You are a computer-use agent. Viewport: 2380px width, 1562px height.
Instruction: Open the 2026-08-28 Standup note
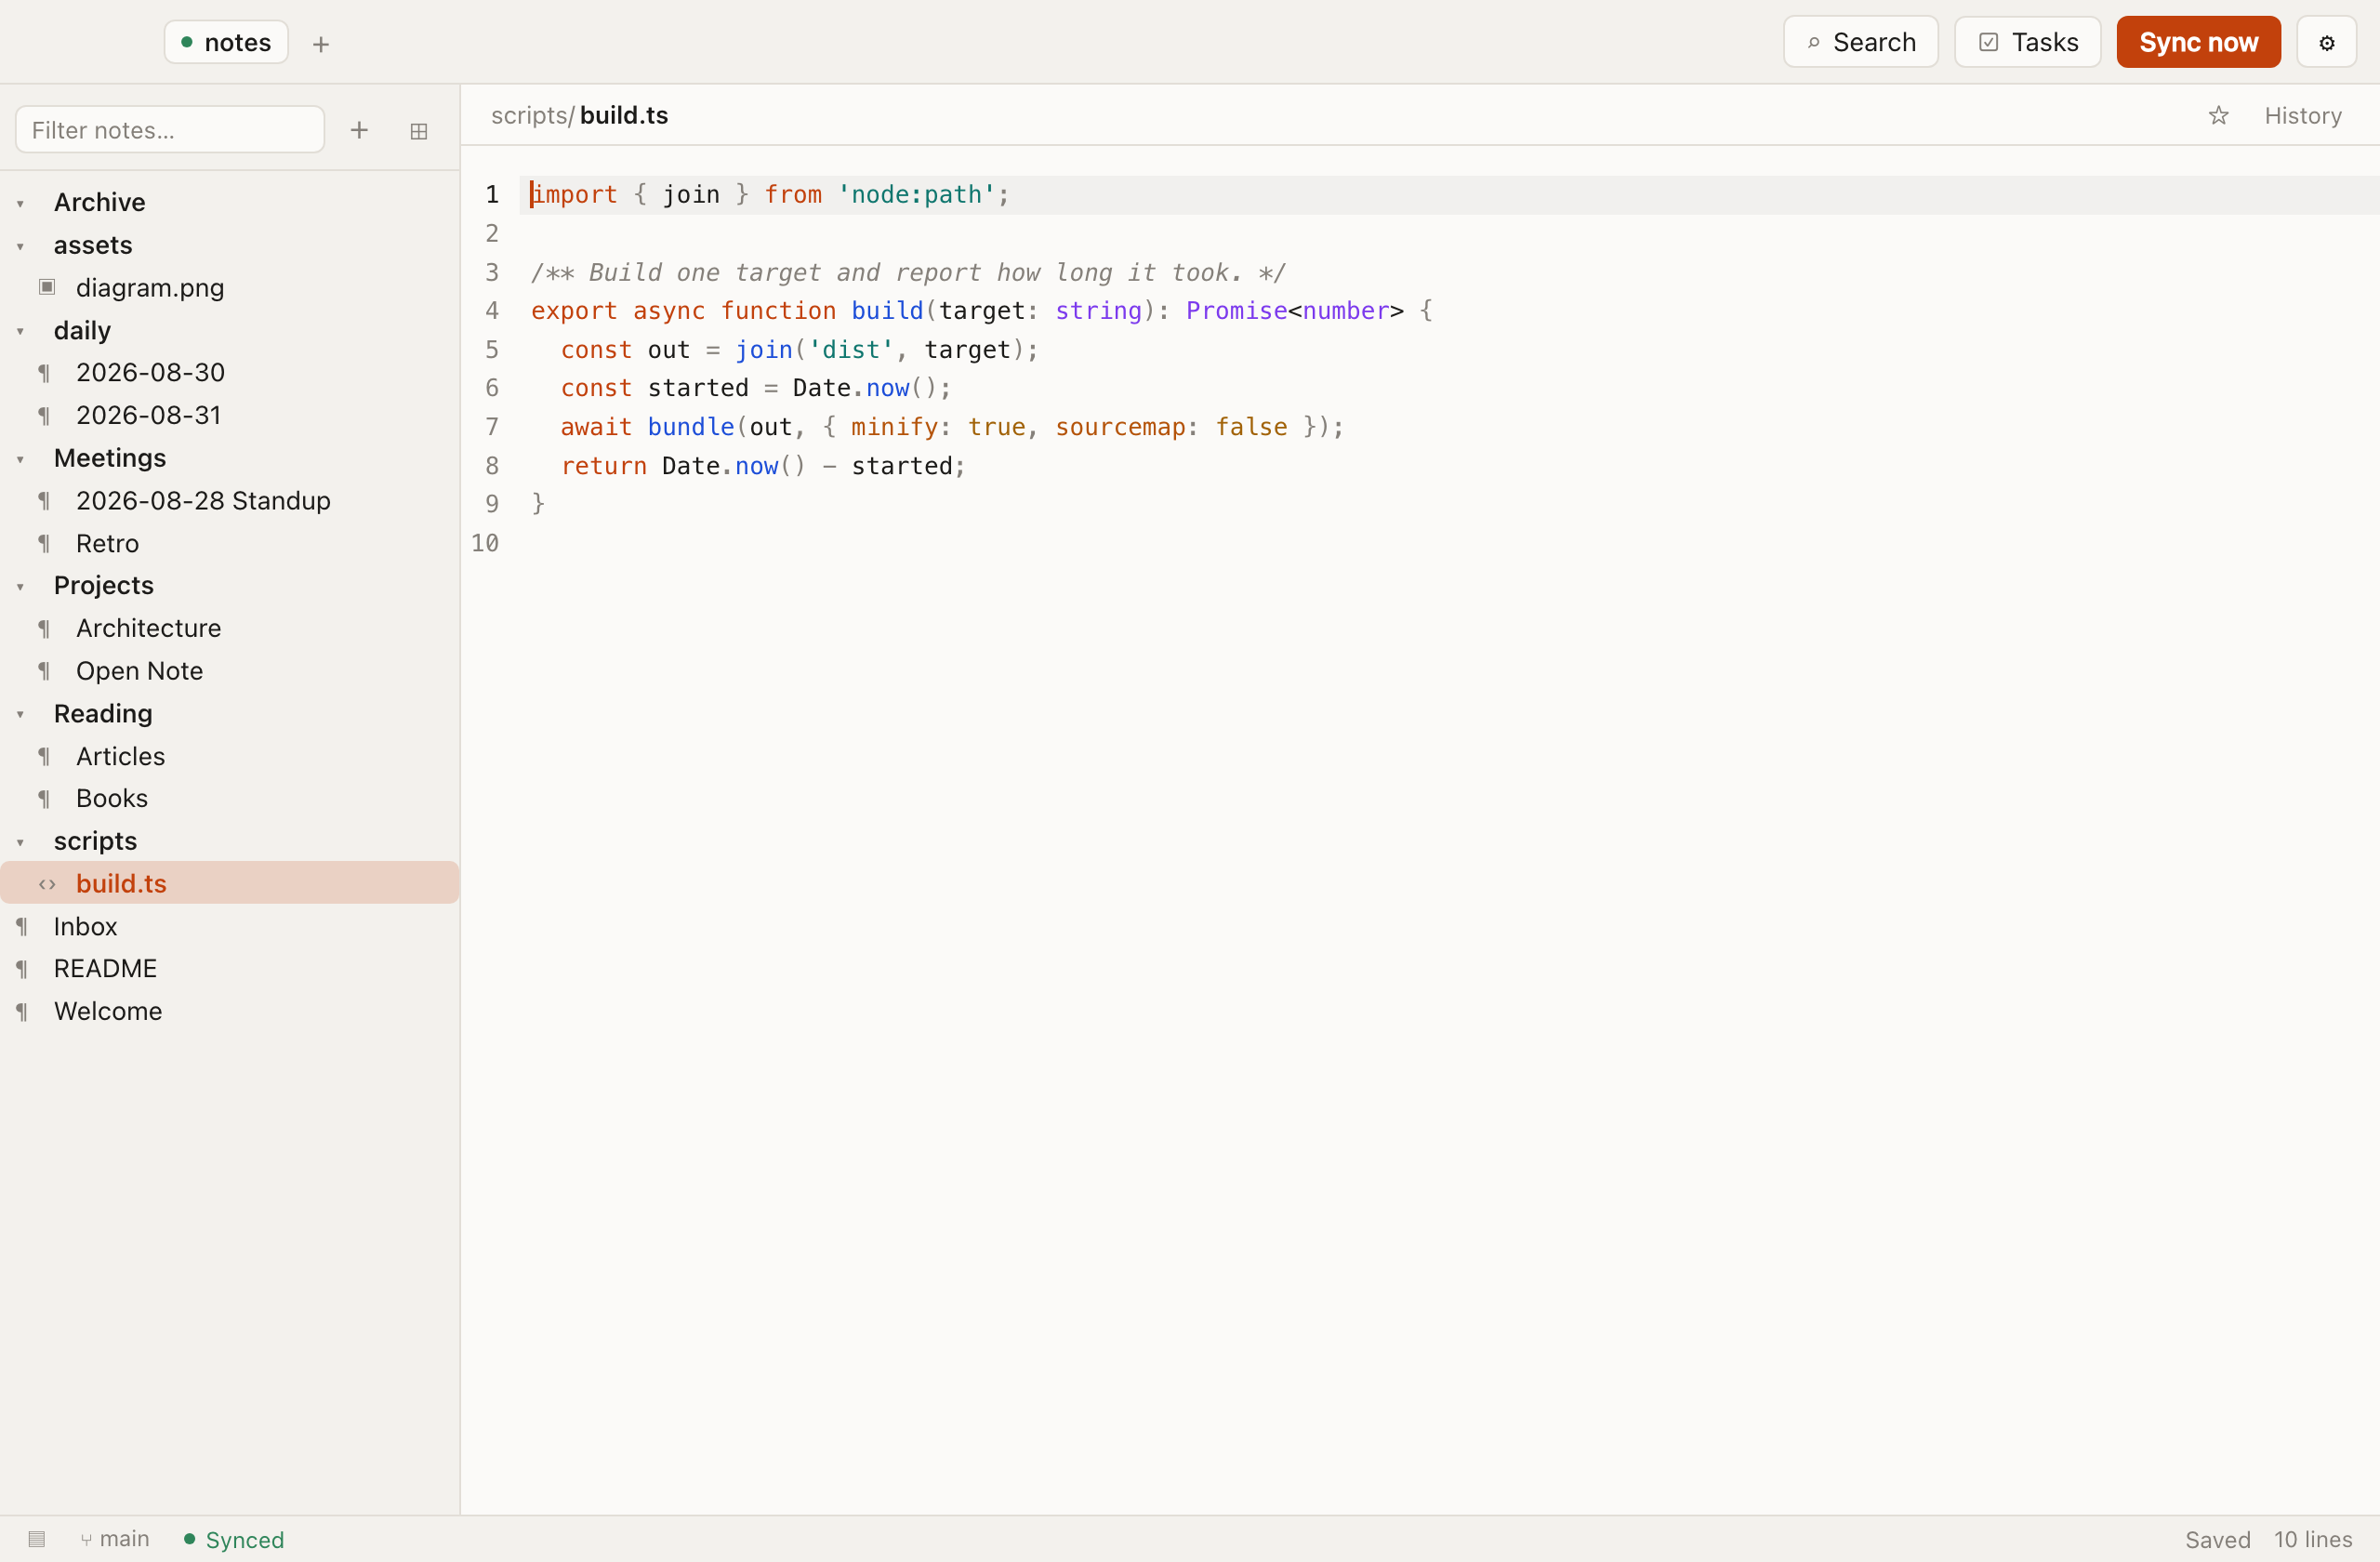pos(230,501)
